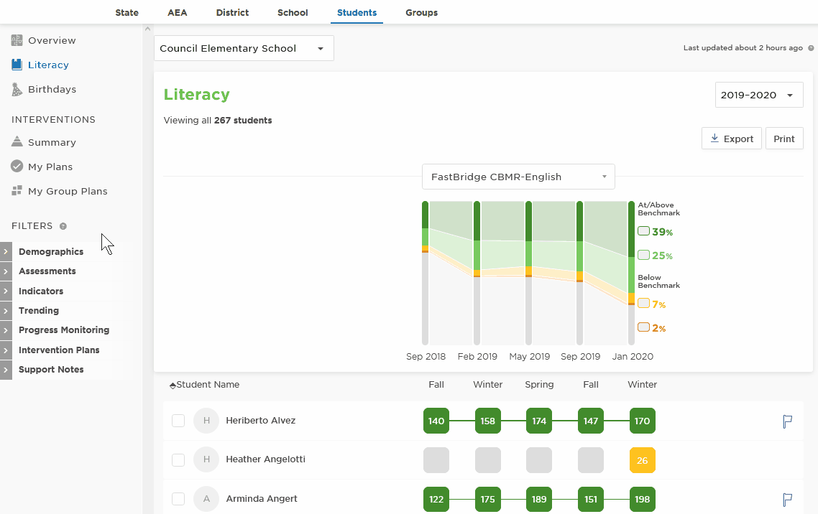This screenshot has height=514, width=818.
Task: Expand the Demographics filter
Action: [51, 251]
